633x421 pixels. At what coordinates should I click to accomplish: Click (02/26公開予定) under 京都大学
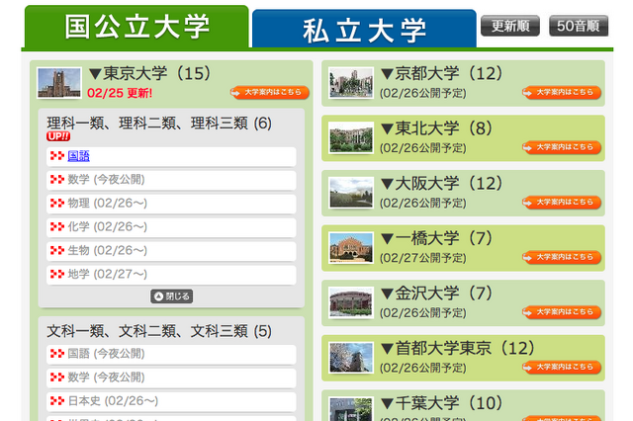422,93
